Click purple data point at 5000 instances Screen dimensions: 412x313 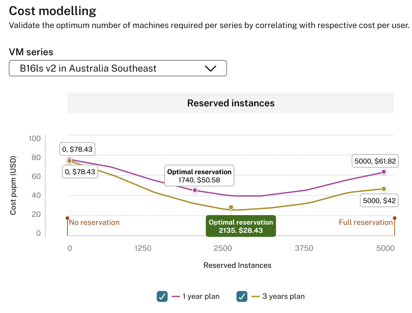tap(384, 172)
